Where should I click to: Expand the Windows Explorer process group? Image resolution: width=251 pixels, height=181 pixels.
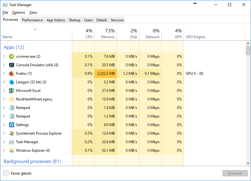(x=4, y=150)
